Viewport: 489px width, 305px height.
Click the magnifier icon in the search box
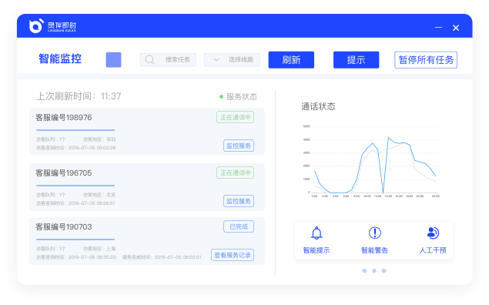click(x=149, y=59)
